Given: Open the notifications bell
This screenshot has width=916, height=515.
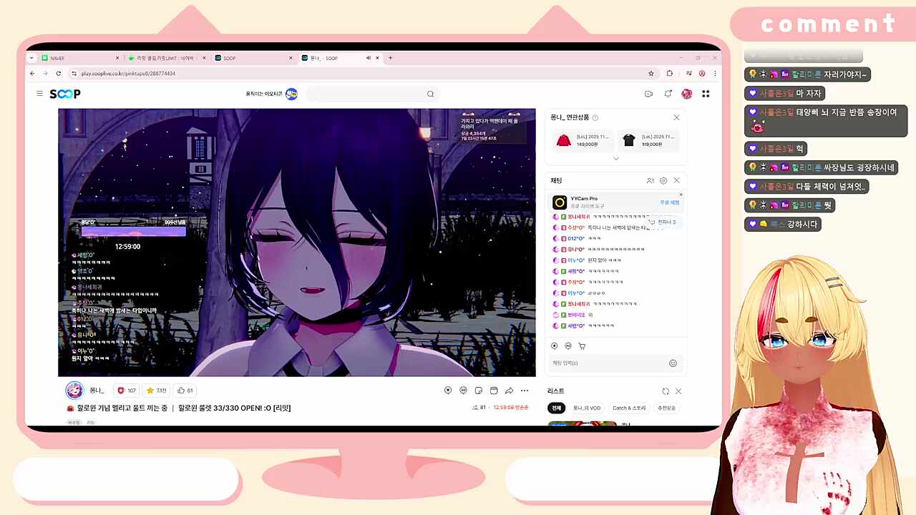Looking at the screenshot, I should click(668, 94).
